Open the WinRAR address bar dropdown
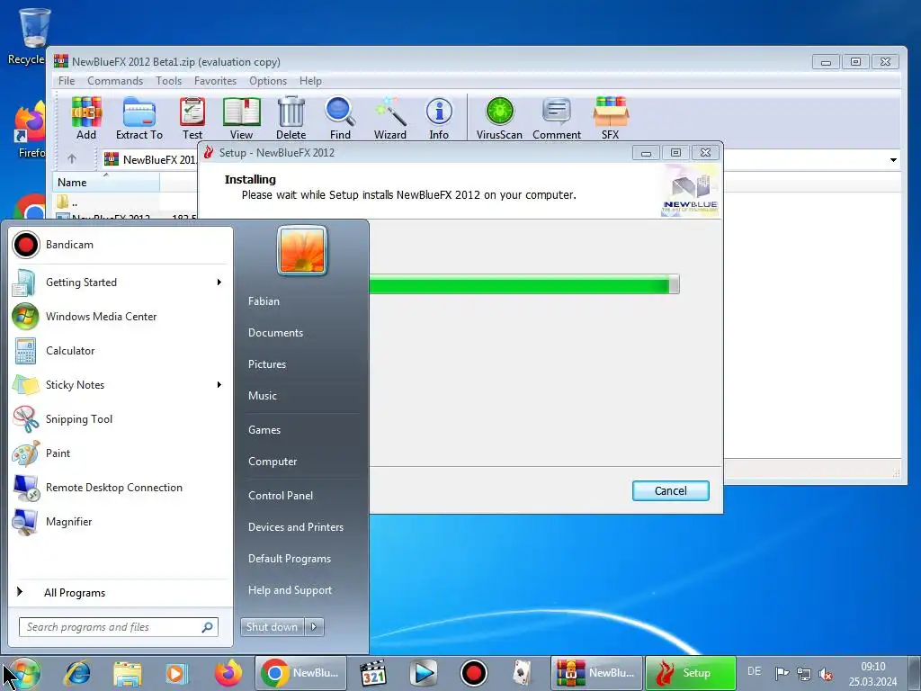 (893, 160)
